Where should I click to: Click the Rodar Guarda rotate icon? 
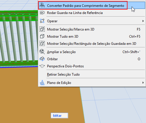[42, 13]
